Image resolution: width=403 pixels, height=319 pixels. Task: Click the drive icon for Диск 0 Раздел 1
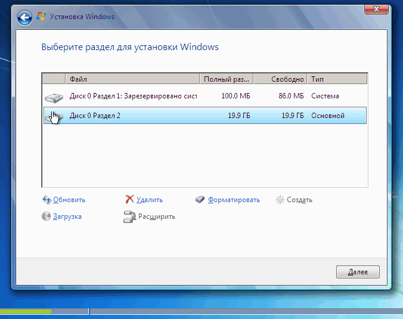click(x=54, y=98)
